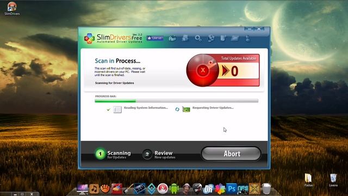Click the trash bin toolbar icon
Viewport: 348px width, 196px height.
point(223,38)
